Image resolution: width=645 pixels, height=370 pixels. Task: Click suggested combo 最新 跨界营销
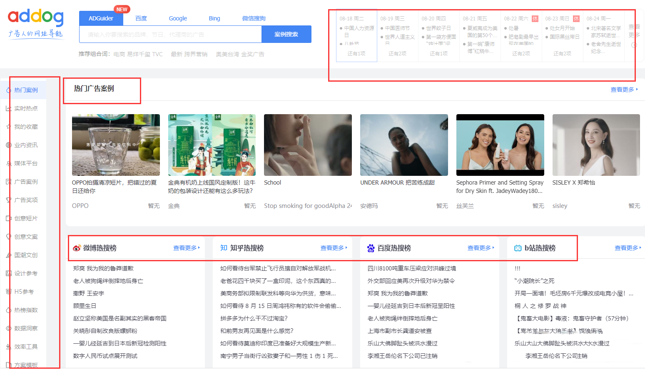click(189, 54)
